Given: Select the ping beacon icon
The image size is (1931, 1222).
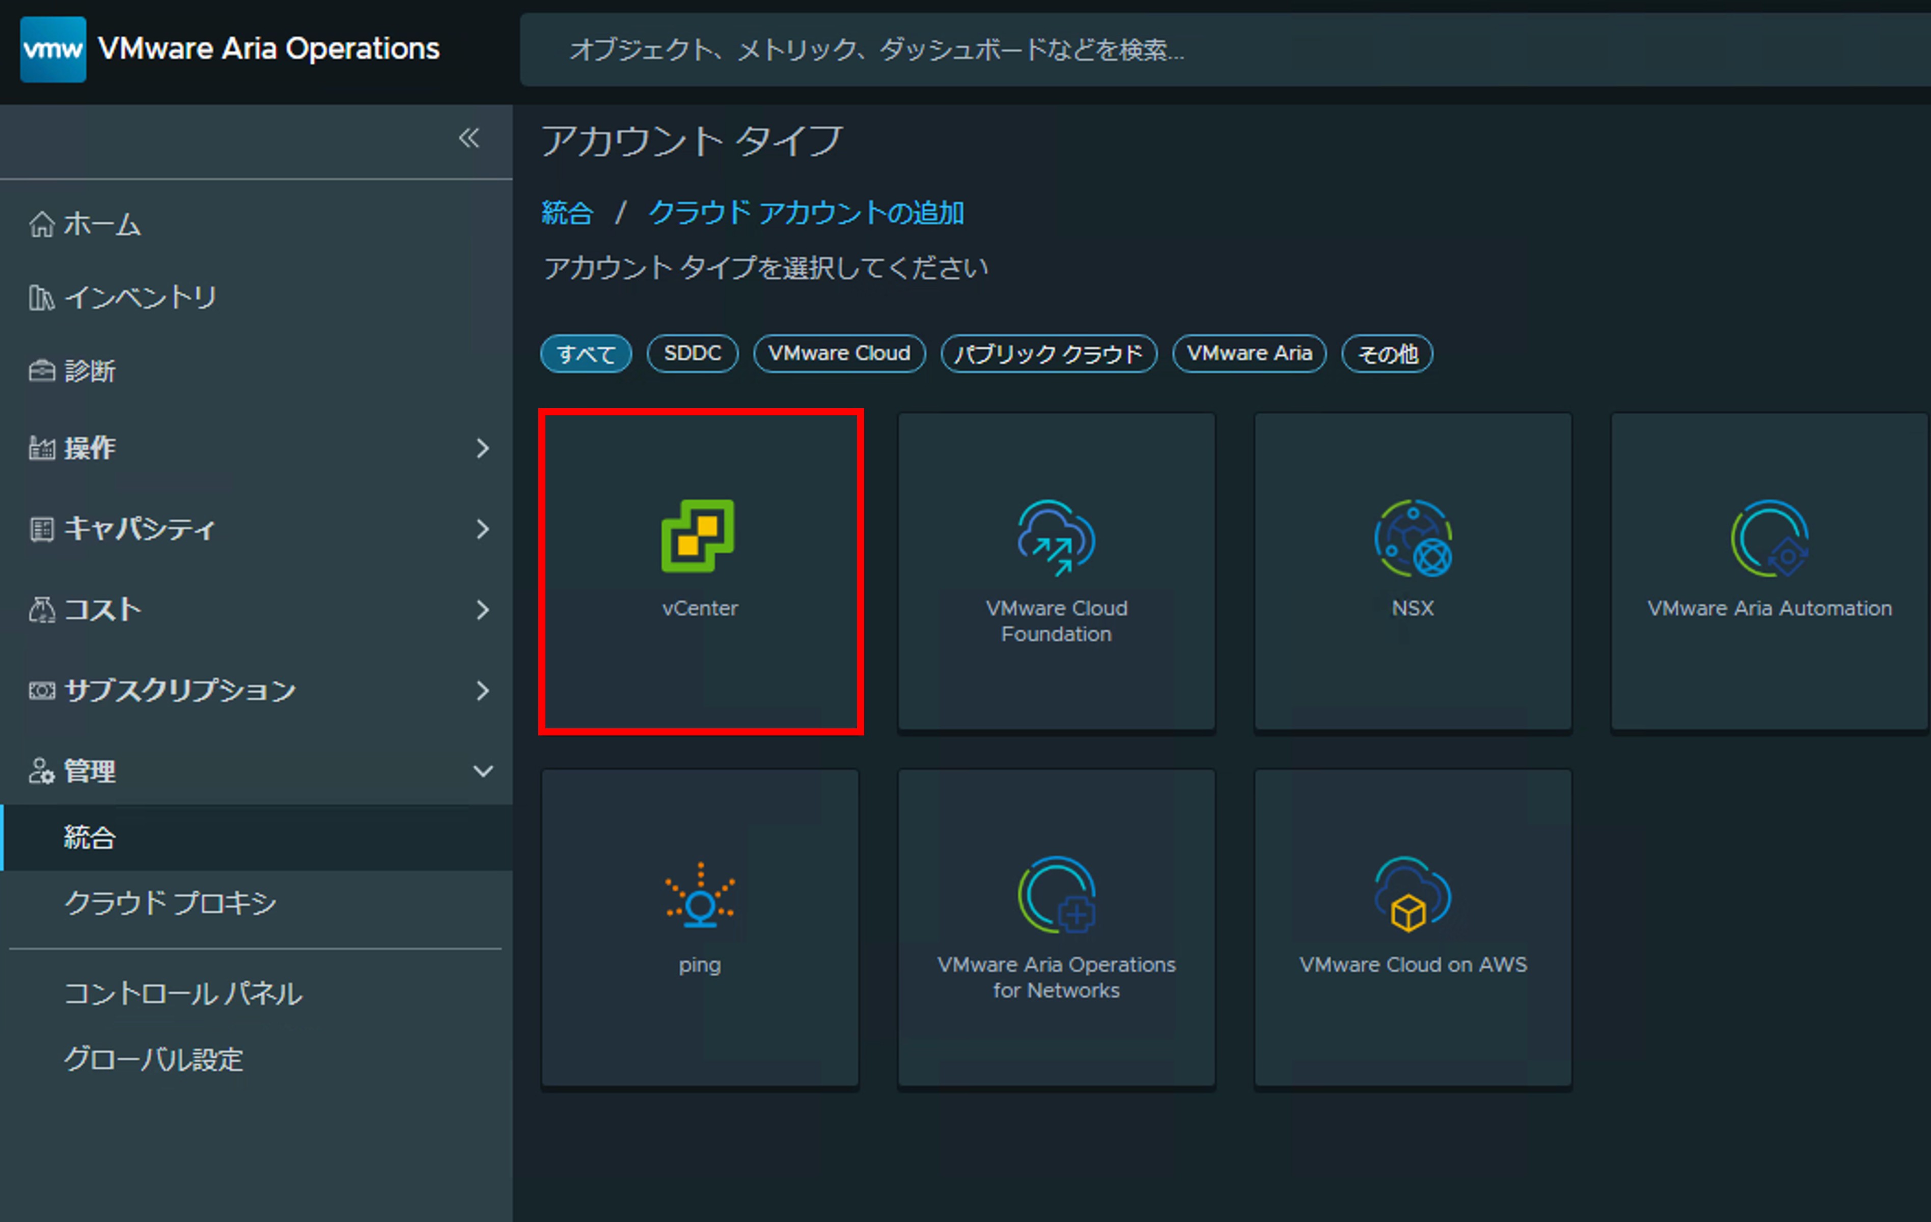Looking at the screenshot, I should (700, 894).
